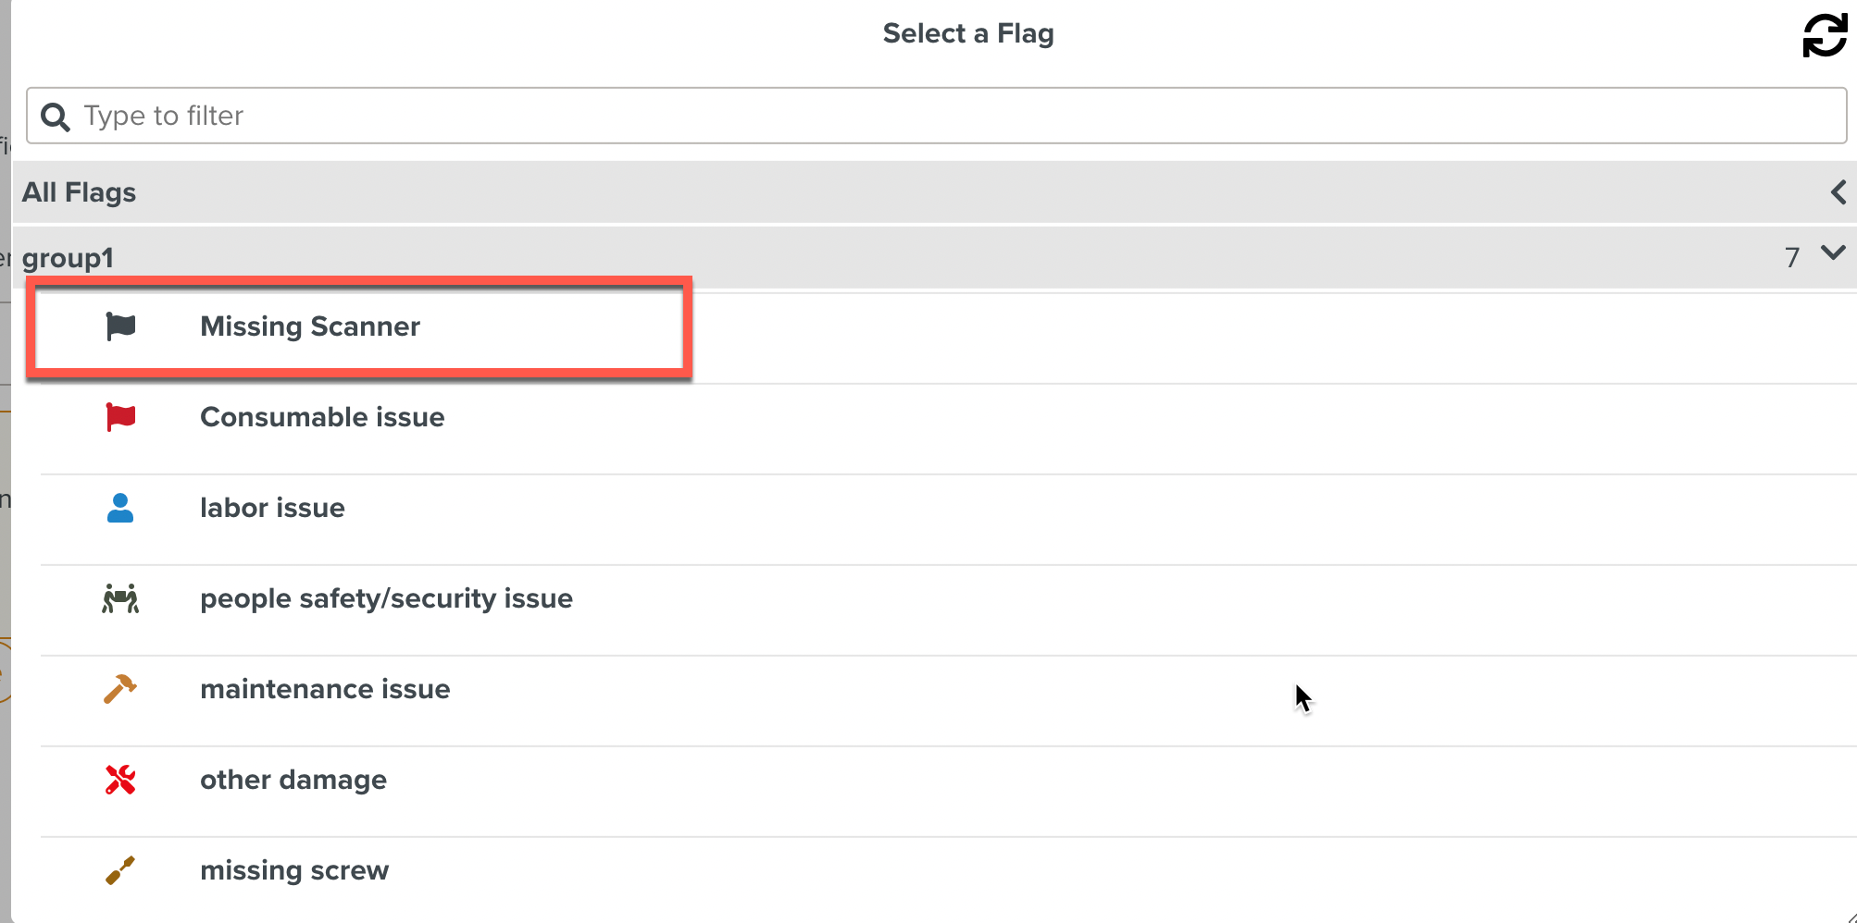Click the refresh icon in the header

1824,35
